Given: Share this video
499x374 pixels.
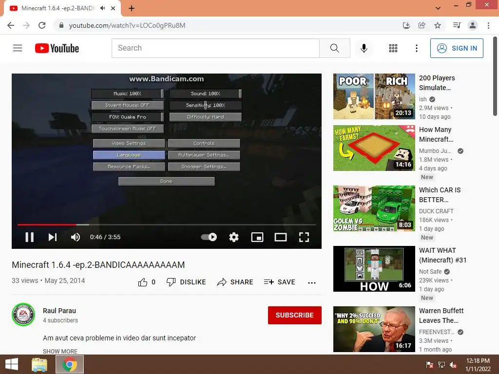Looking at the screenshot, I should tap(235, 282).
